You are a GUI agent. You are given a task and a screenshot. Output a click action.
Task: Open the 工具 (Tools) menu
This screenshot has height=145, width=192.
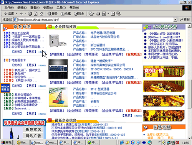point(61,8)
